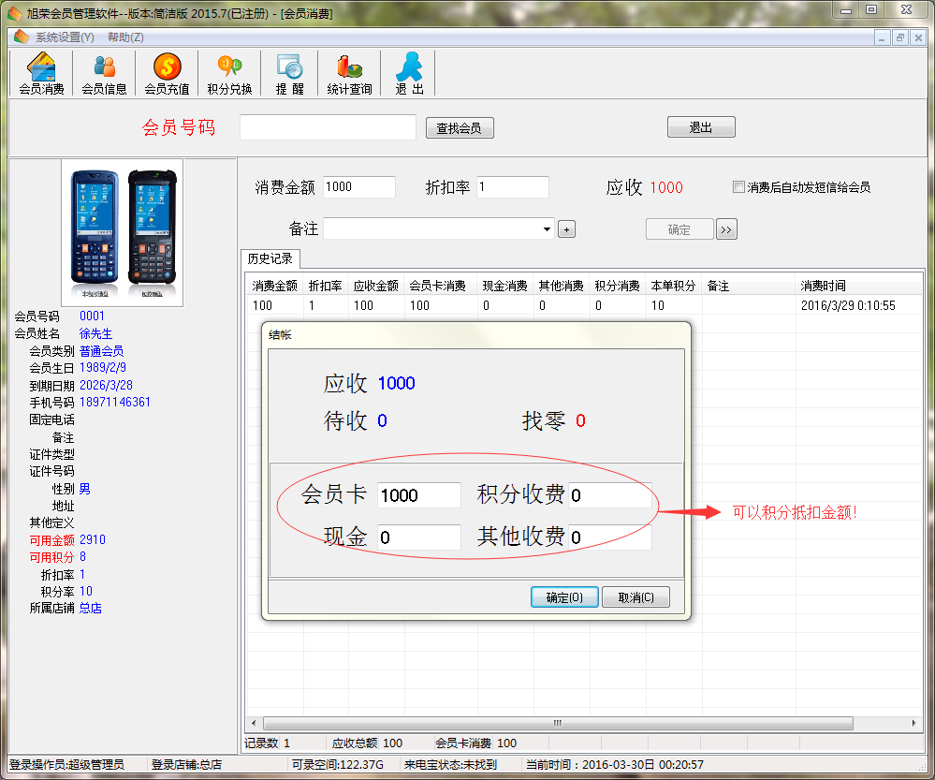Expand the 备注 dropdown arrow
Viewport: 935px width, 780px height.
coord(547,229)
